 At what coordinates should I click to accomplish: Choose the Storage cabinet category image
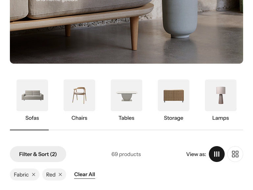pos(174,95)
